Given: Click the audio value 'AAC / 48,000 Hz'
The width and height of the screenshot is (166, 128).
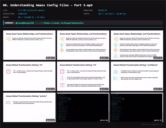Looking at the screenshot, I should (26, 17).
